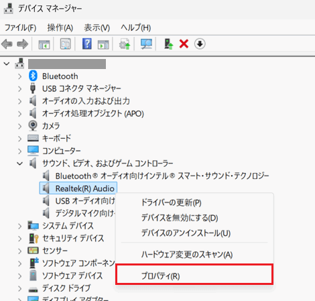Expand the キーボード category
This screenshot has height=301, width=315.
pos(20,139)
